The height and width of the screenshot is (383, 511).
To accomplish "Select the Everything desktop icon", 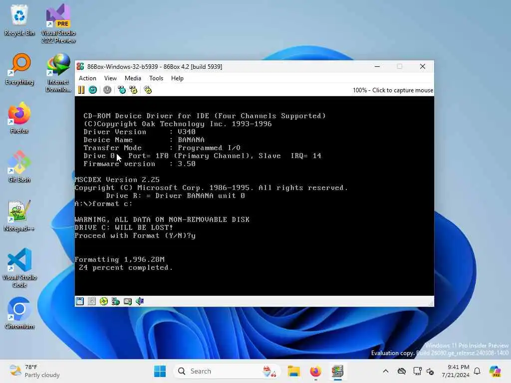I will click(19, 69).
